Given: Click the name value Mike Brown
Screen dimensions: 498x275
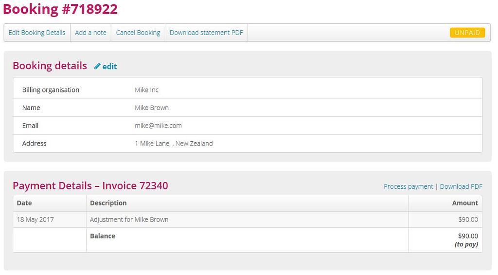Looking at the screenshot, I should [152, 108].
